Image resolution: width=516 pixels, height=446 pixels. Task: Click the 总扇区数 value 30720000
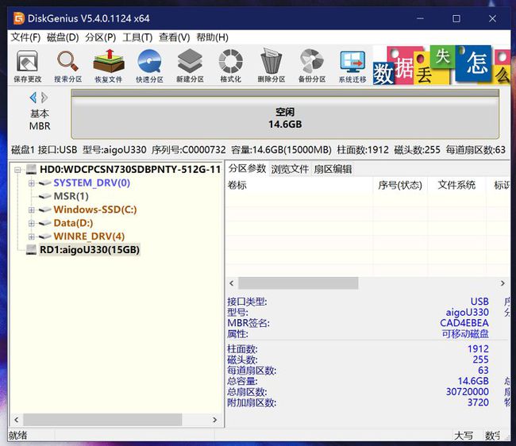pos(468,392)
